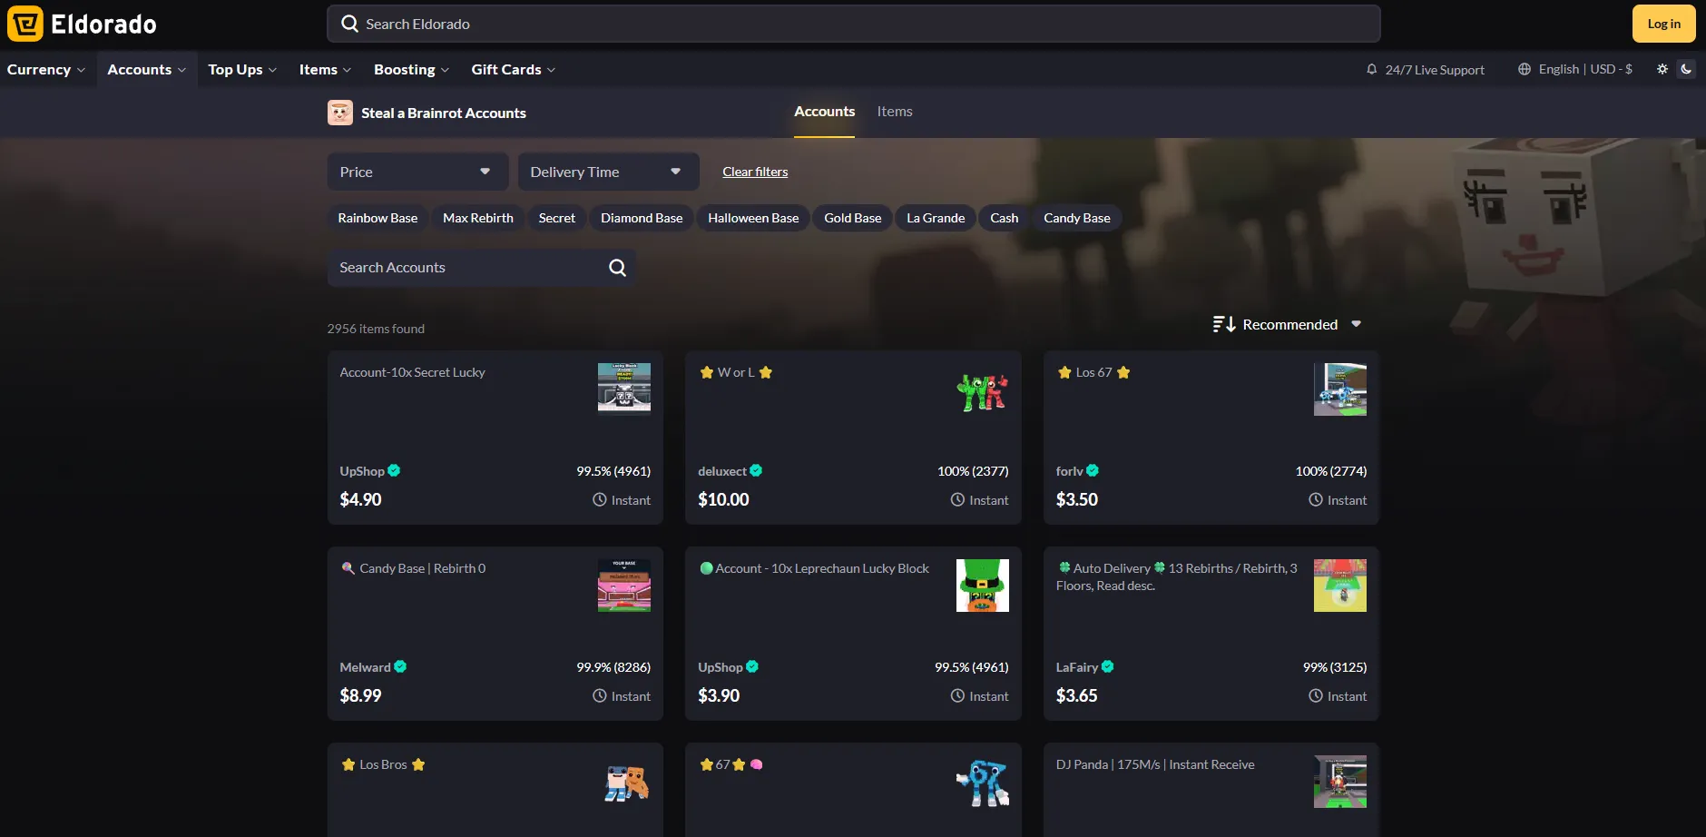Toggle the Rainbow Base filter chip
Screen dimensions: 1706x837
(377, 219)
